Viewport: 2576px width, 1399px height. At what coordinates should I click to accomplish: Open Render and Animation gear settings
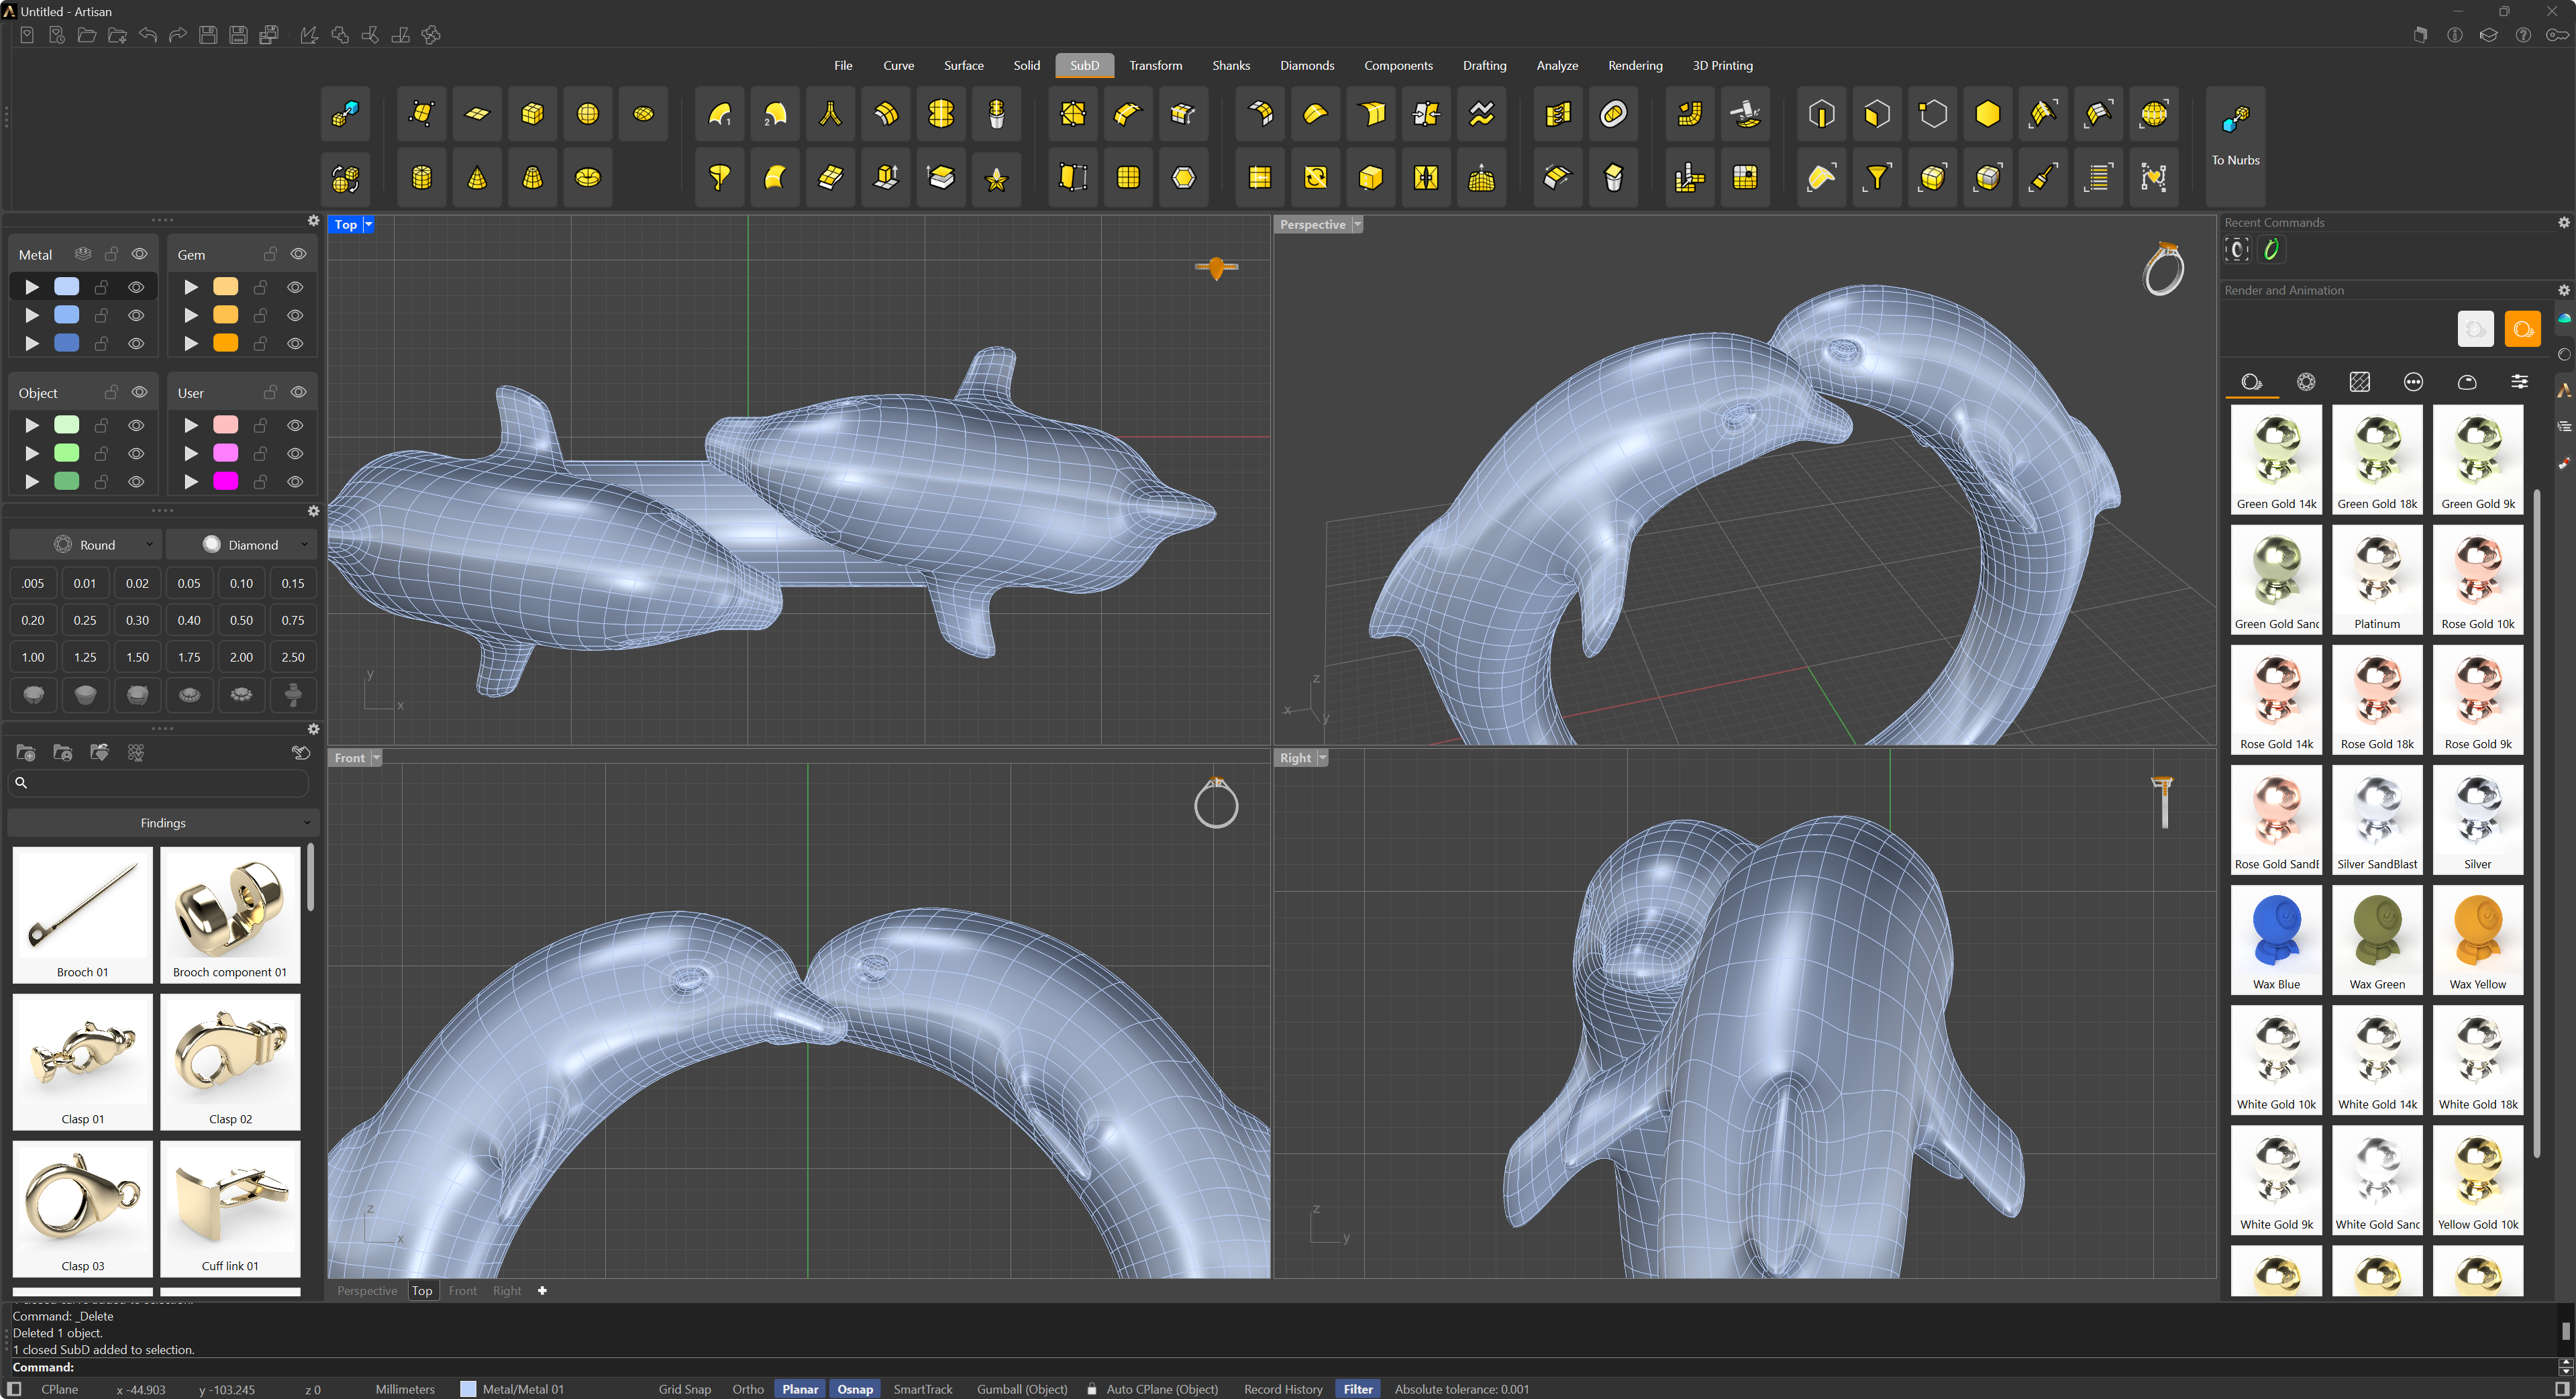[2563, 290]
